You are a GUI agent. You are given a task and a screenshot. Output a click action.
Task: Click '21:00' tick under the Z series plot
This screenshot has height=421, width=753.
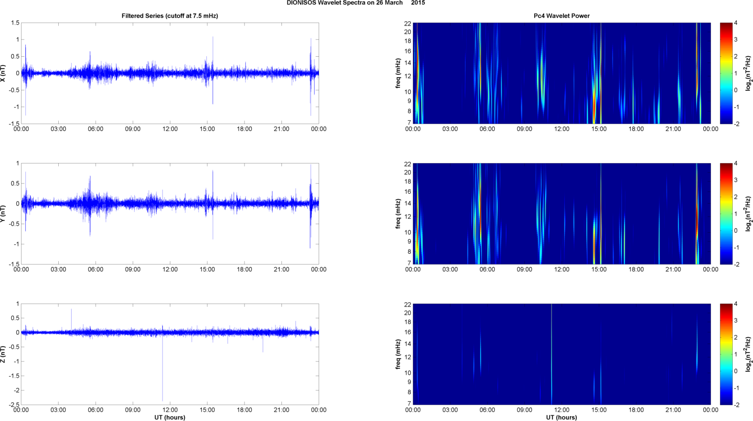[x=281, y=410]
